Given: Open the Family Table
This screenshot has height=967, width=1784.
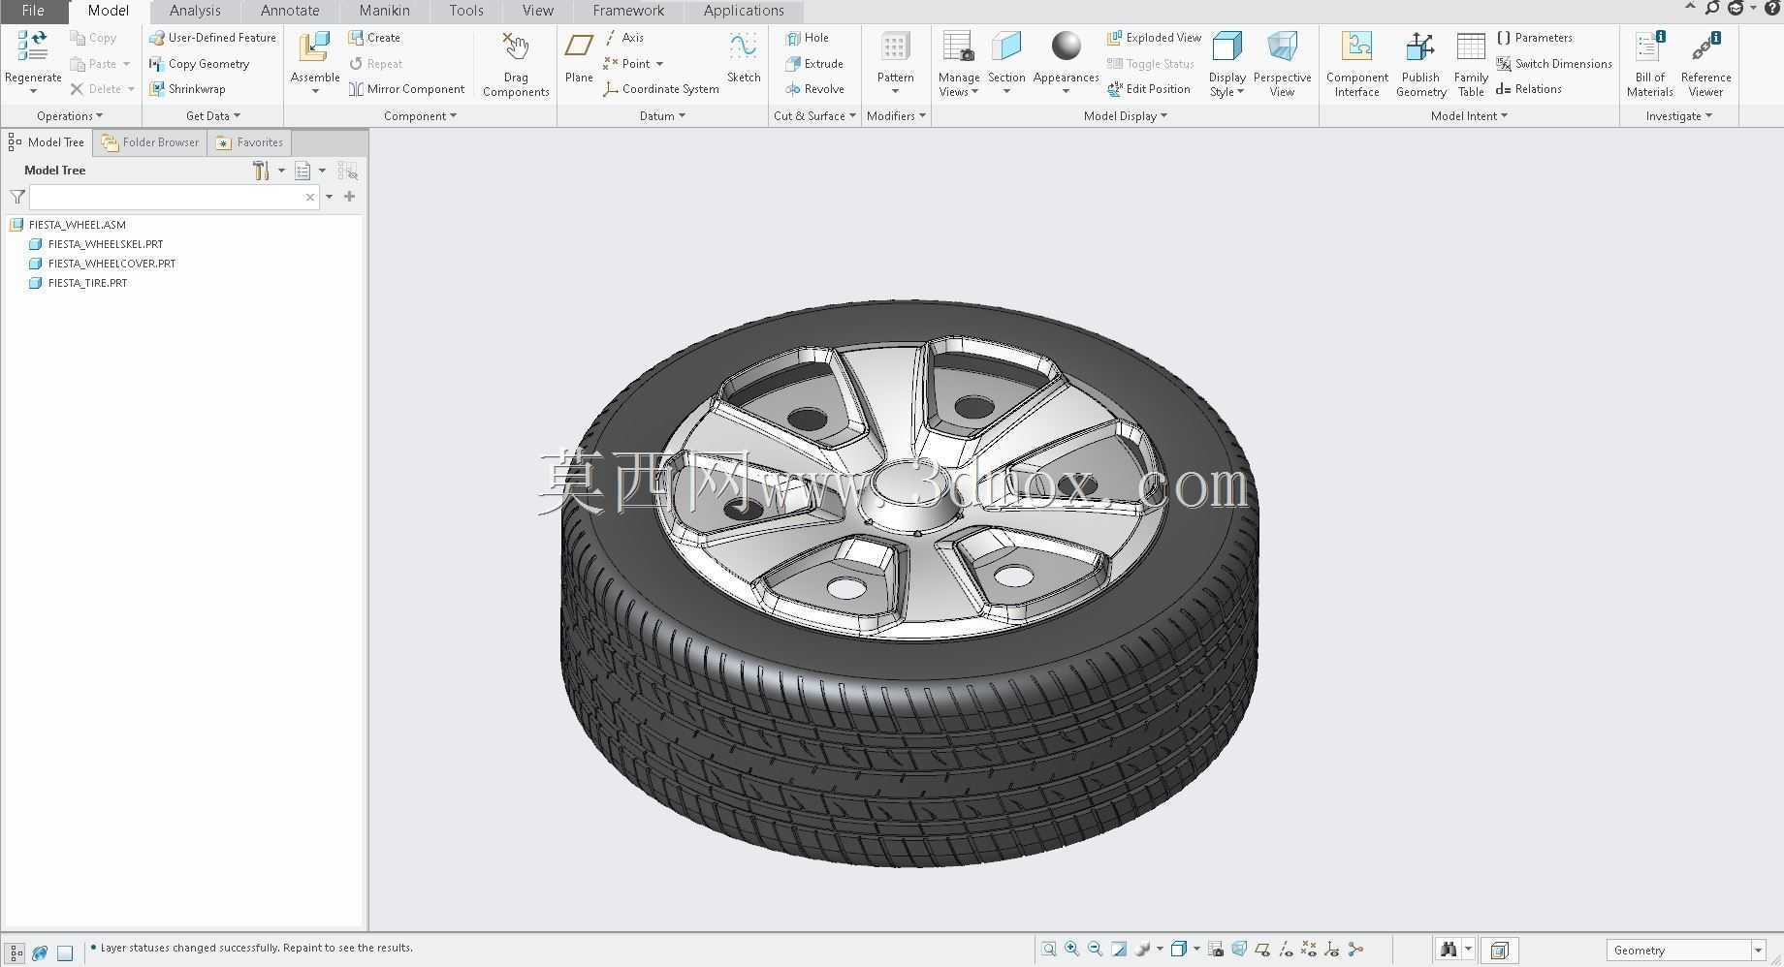Looking at the screenshot, I should coord(1471,64).
